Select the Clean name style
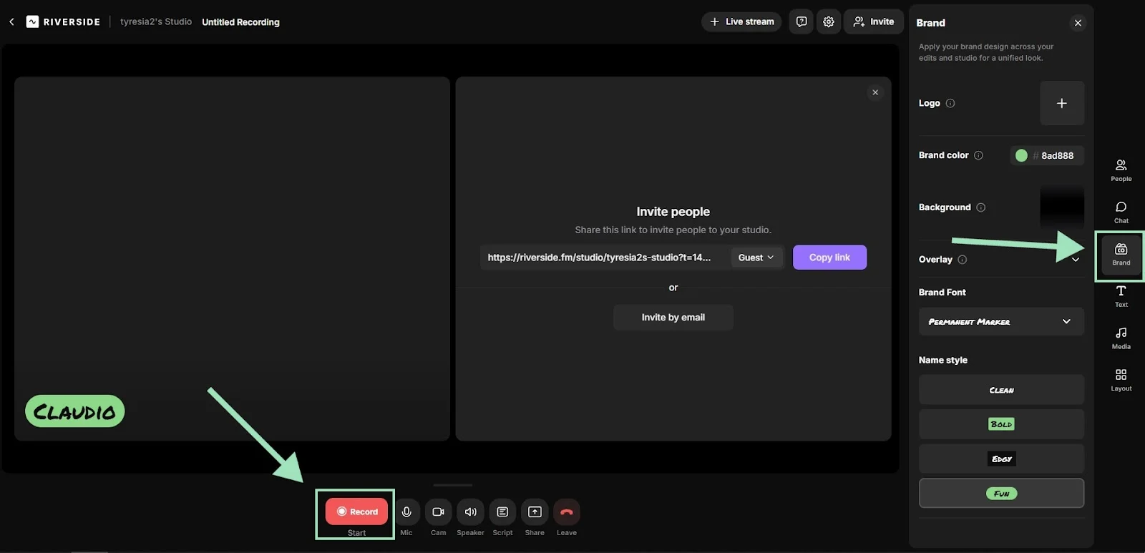 [1001, 390]
